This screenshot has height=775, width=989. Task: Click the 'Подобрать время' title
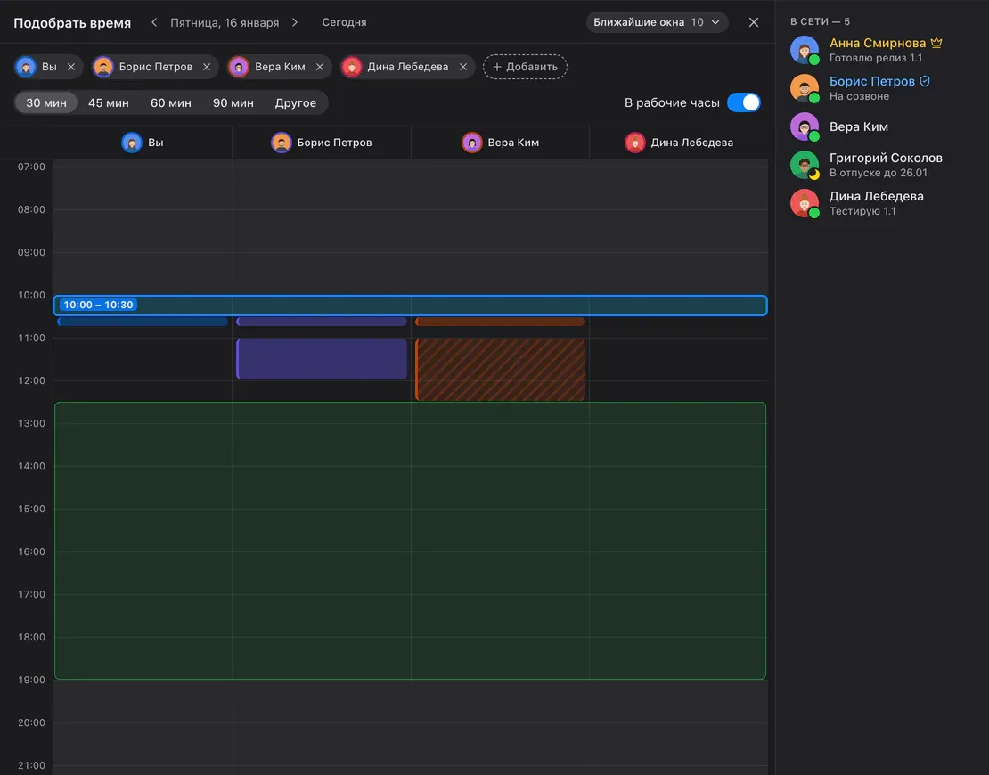pos(72,22)
